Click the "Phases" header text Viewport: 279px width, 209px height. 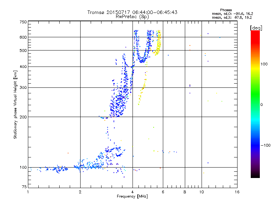coord(226,10)
